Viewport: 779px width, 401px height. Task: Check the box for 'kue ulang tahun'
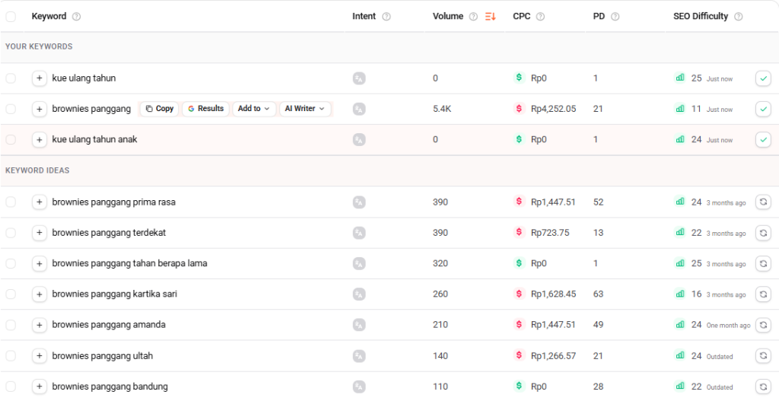(11, 78)
